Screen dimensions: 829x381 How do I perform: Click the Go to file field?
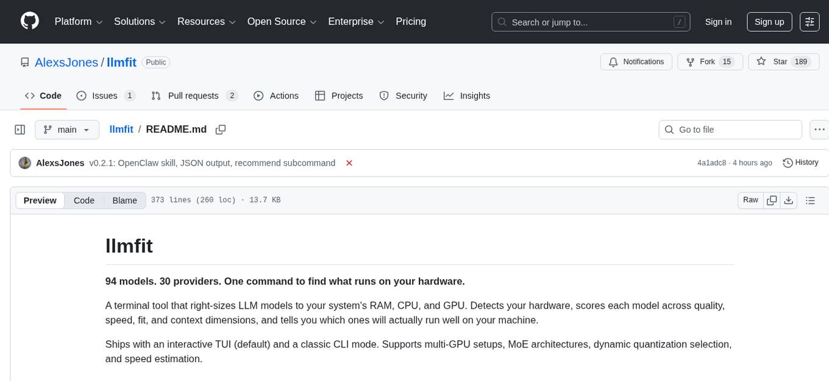(x=730, y=129)
